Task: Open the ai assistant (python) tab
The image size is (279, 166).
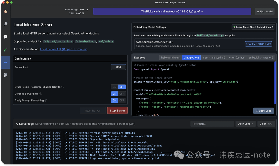Action: click(214, 57)
